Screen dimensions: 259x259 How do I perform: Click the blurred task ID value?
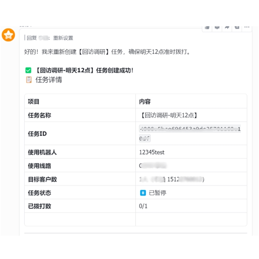(x=190, y=133)
